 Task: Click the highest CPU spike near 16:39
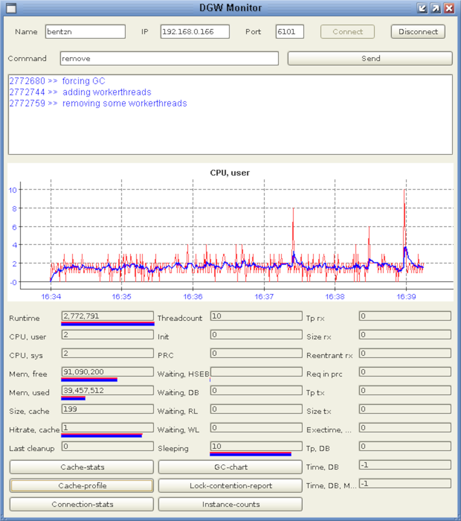click(x=404, y=191)
